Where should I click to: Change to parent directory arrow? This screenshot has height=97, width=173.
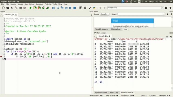(x=170, y=8)
